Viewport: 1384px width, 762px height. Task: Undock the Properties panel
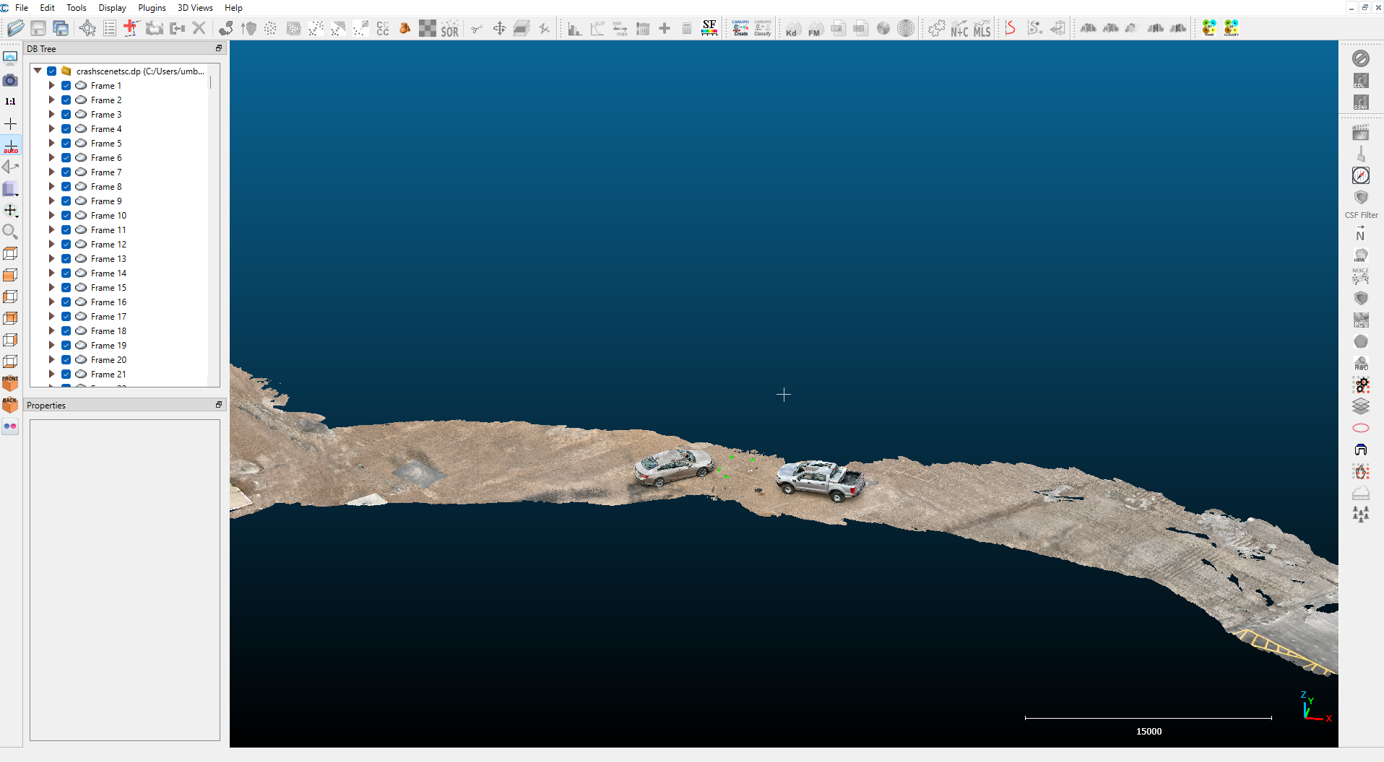coord(218,405)
